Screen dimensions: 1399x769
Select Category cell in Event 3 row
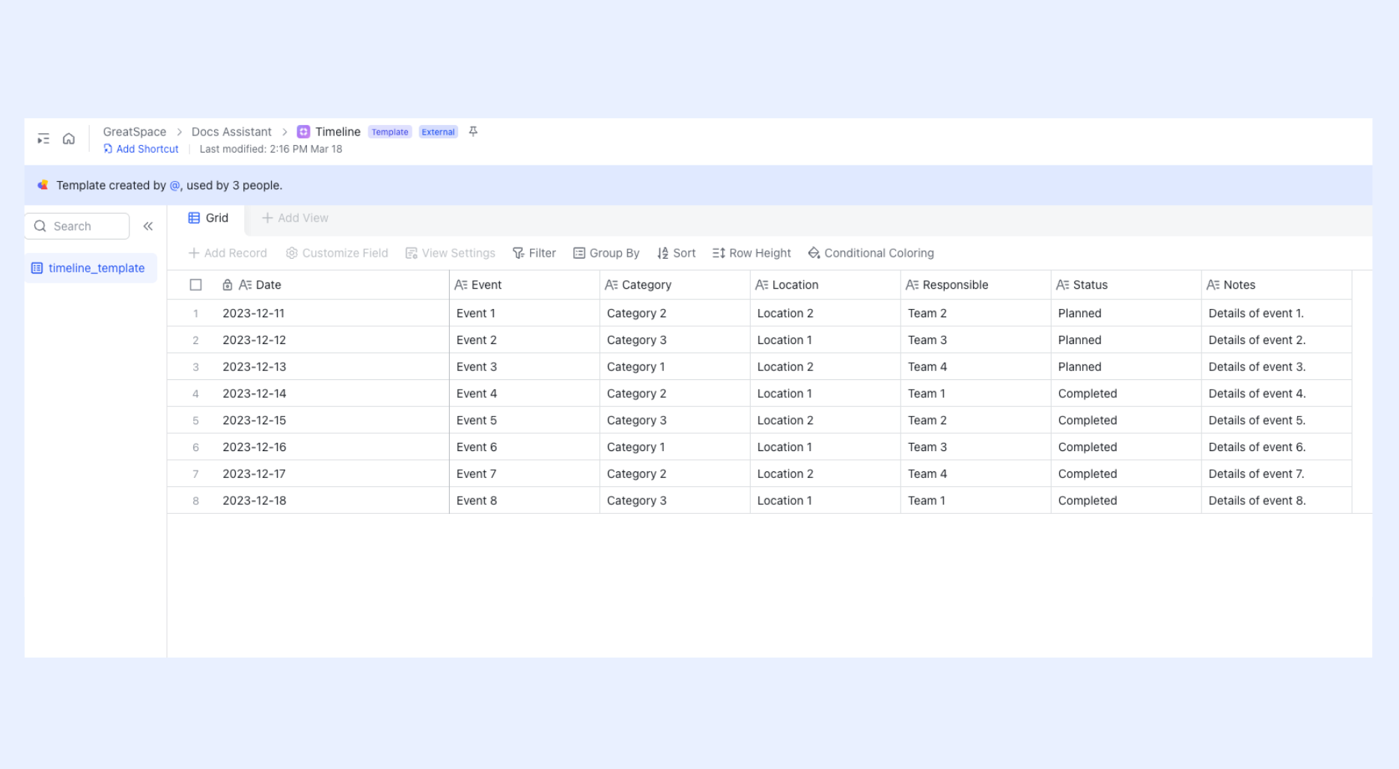675,367
